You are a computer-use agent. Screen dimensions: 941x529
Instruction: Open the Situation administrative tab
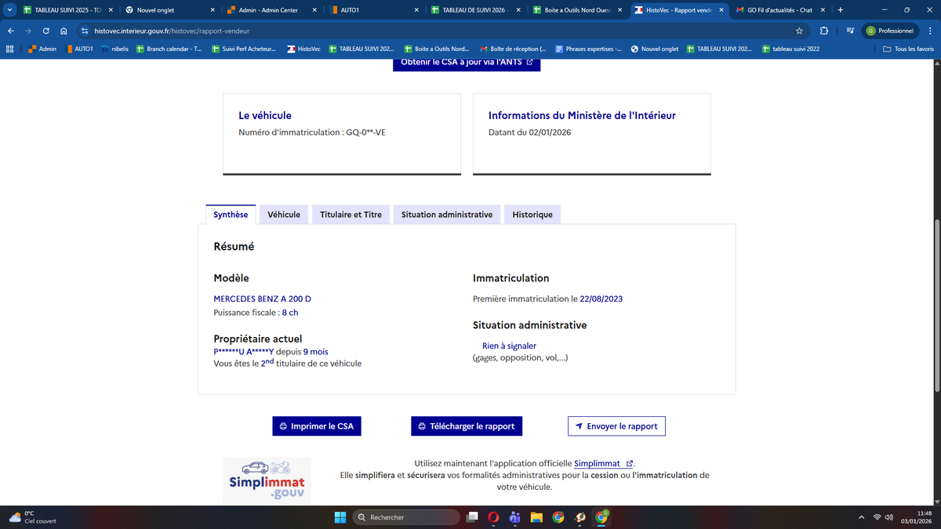pyautogui.click(x=447, y=215)
